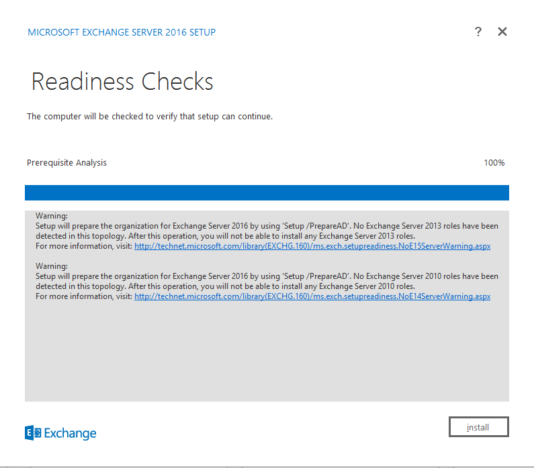Click the Exchange logo icon
Image resolution: width=534 pixels, height=468 pixels.
[33, 433]
